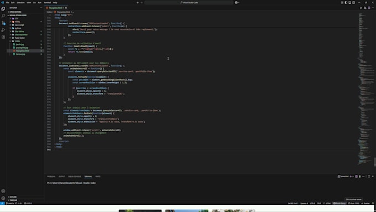Open the Help menu
The image size is (376, 212).
pos(55,2)
